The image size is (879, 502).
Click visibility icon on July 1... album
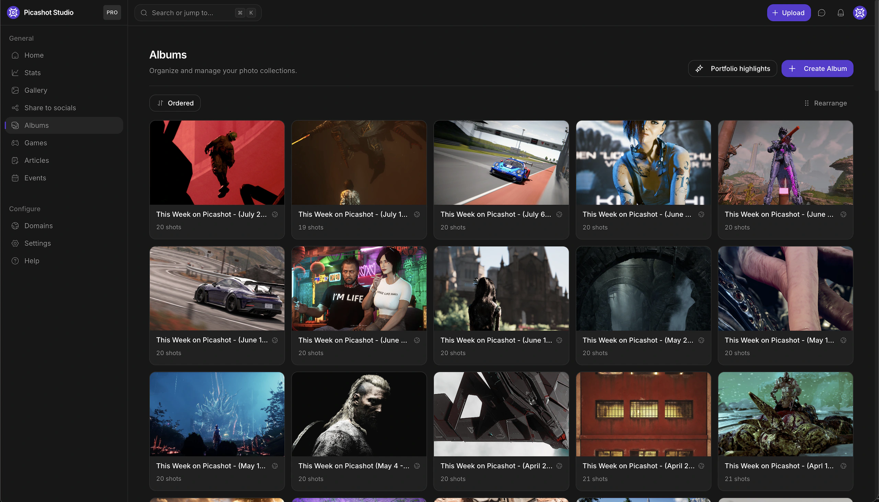pyautogui.click(x=417, y=215)
